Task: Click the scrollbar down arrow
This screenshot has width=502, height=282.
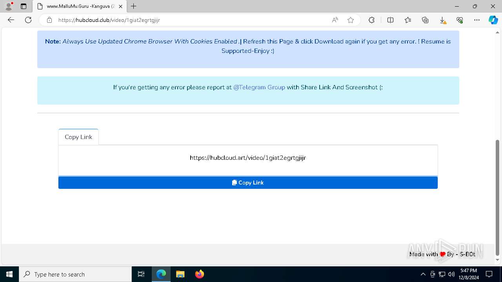Action: (x=498, y=260)
